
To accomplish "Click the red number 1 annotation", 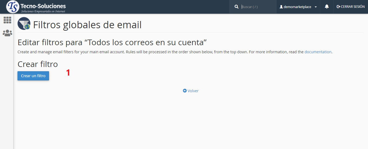I will pos(68,73).
